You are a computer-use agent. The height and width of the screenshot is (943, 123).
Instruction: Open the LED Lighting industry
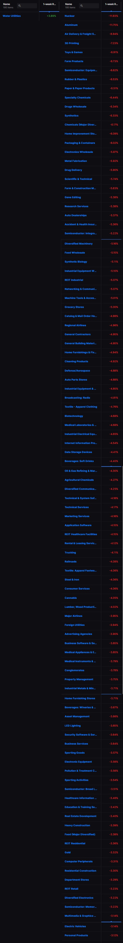[x=73, y=726]
